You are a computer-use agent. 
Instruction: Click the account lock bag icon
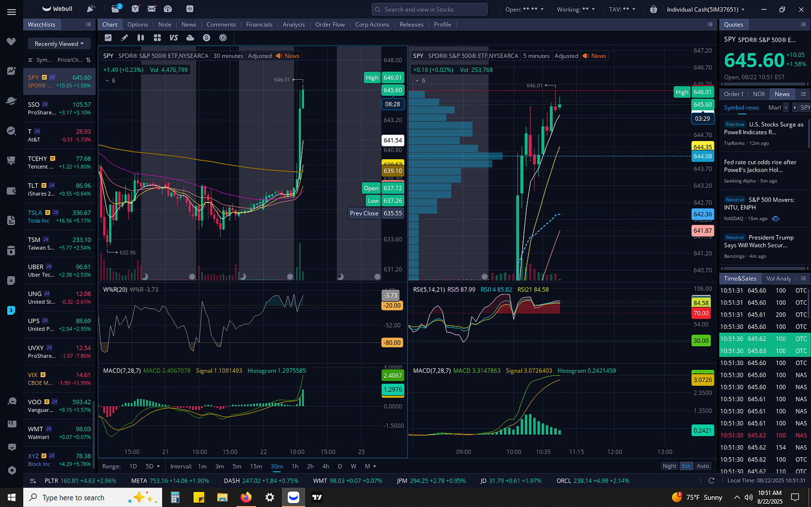point(653,9)
